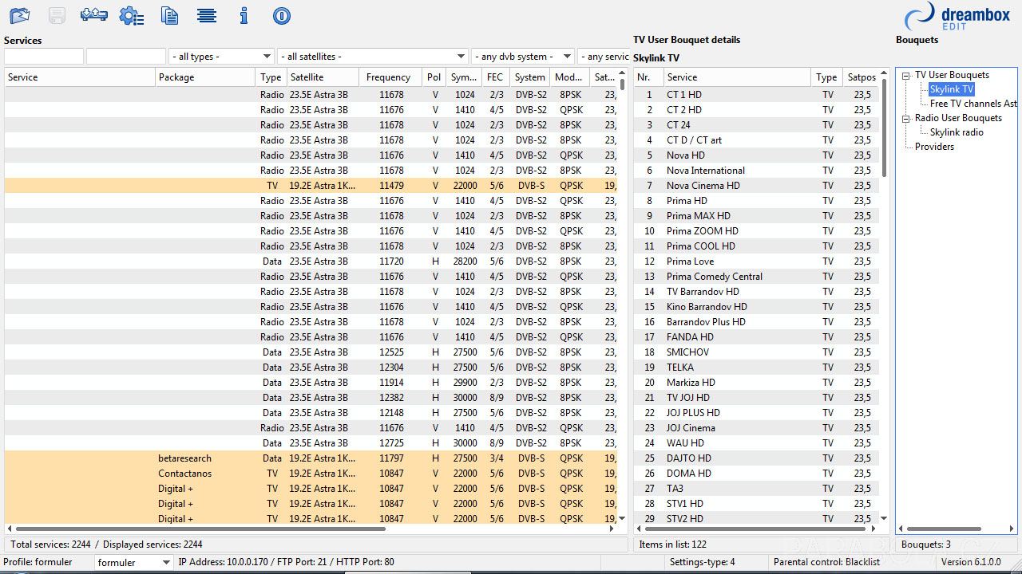Select SMICHOV in bouquet list
The height and width of the screenshot is (574, 1022).
tap(756, 352)
